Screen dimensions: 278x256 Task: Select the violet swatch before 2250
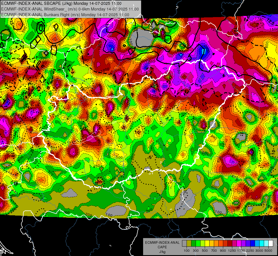[248, 243]
